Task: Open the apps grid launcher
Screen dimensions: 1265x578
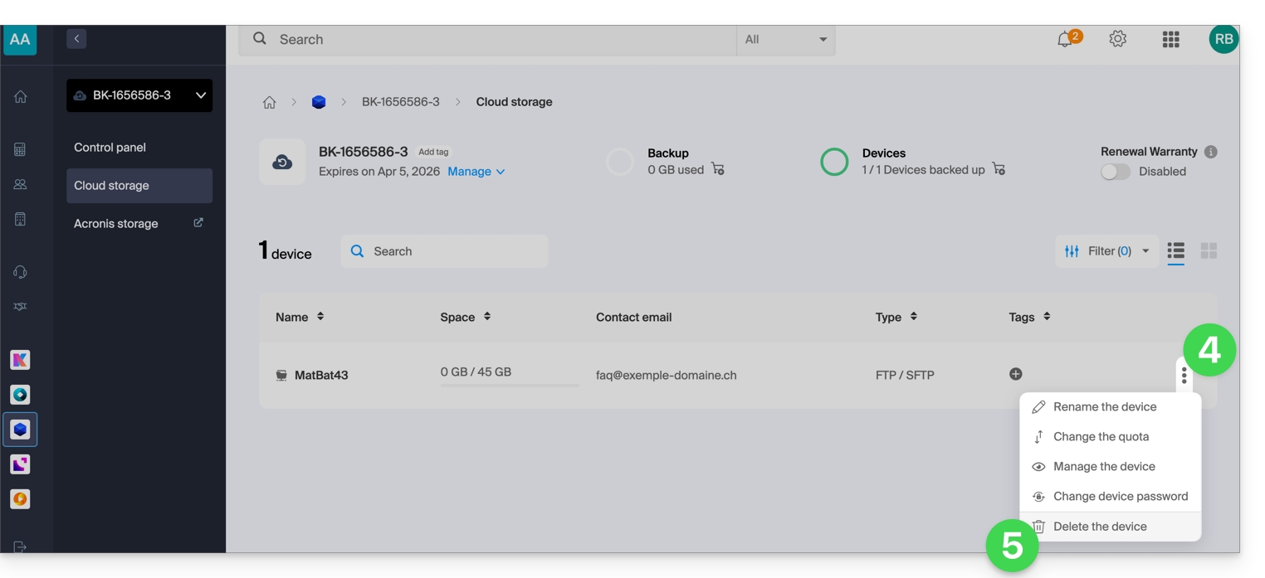Action: point(1170,39)
